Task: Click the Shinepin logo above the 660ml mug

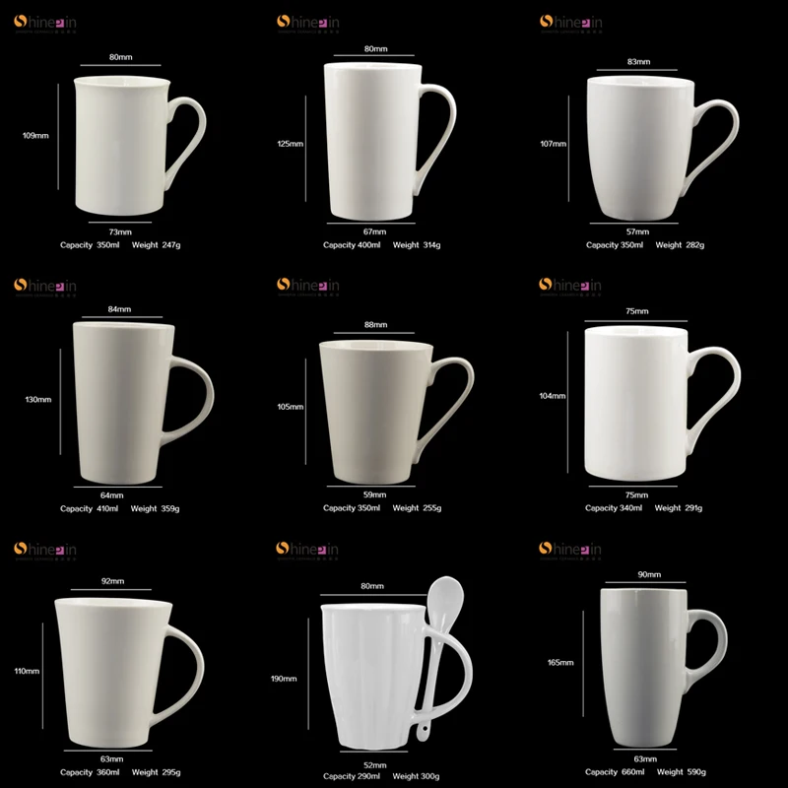Action: pos(570,551)
